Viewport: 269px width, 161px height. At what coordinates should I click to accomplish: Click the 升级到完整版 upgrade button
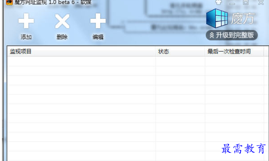click(232, 35)
